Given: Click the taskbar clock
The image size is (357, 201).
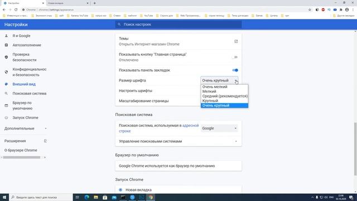Looking at the screenshot, I should coord(341,197).
